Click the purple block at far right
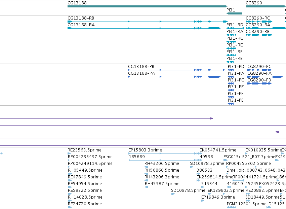Screen dimensions: 286x209 (x=277, y=132)
